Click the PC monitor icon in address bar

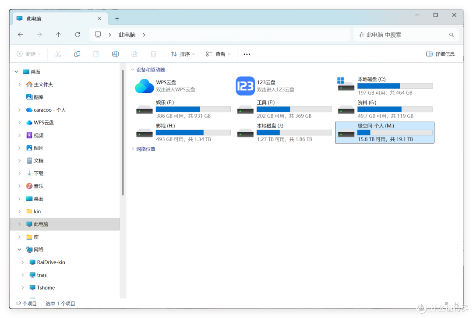coord(98,35)
